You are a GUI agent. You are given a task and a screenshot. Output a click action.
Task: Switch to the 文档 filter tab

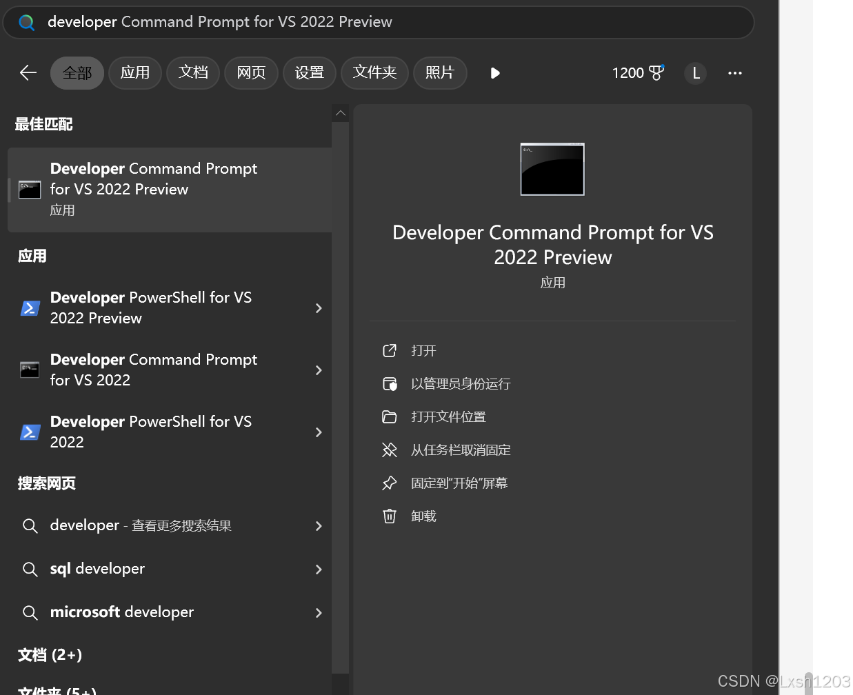coord(193,73)
